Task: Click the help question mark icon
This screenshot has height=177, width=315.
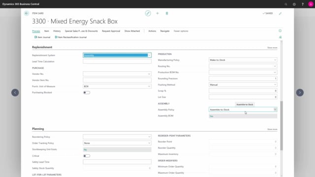Action: tap(303, 4)
